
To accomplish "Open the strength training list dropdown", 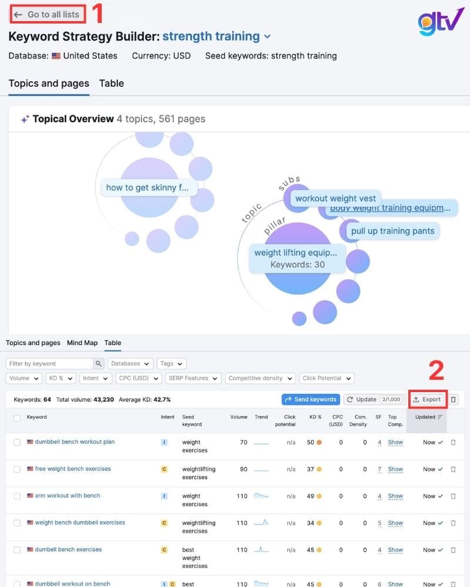I will click(x=267, y=36).
